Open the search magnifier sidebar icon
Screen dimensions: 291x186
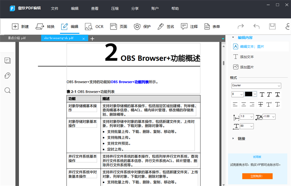8,90
